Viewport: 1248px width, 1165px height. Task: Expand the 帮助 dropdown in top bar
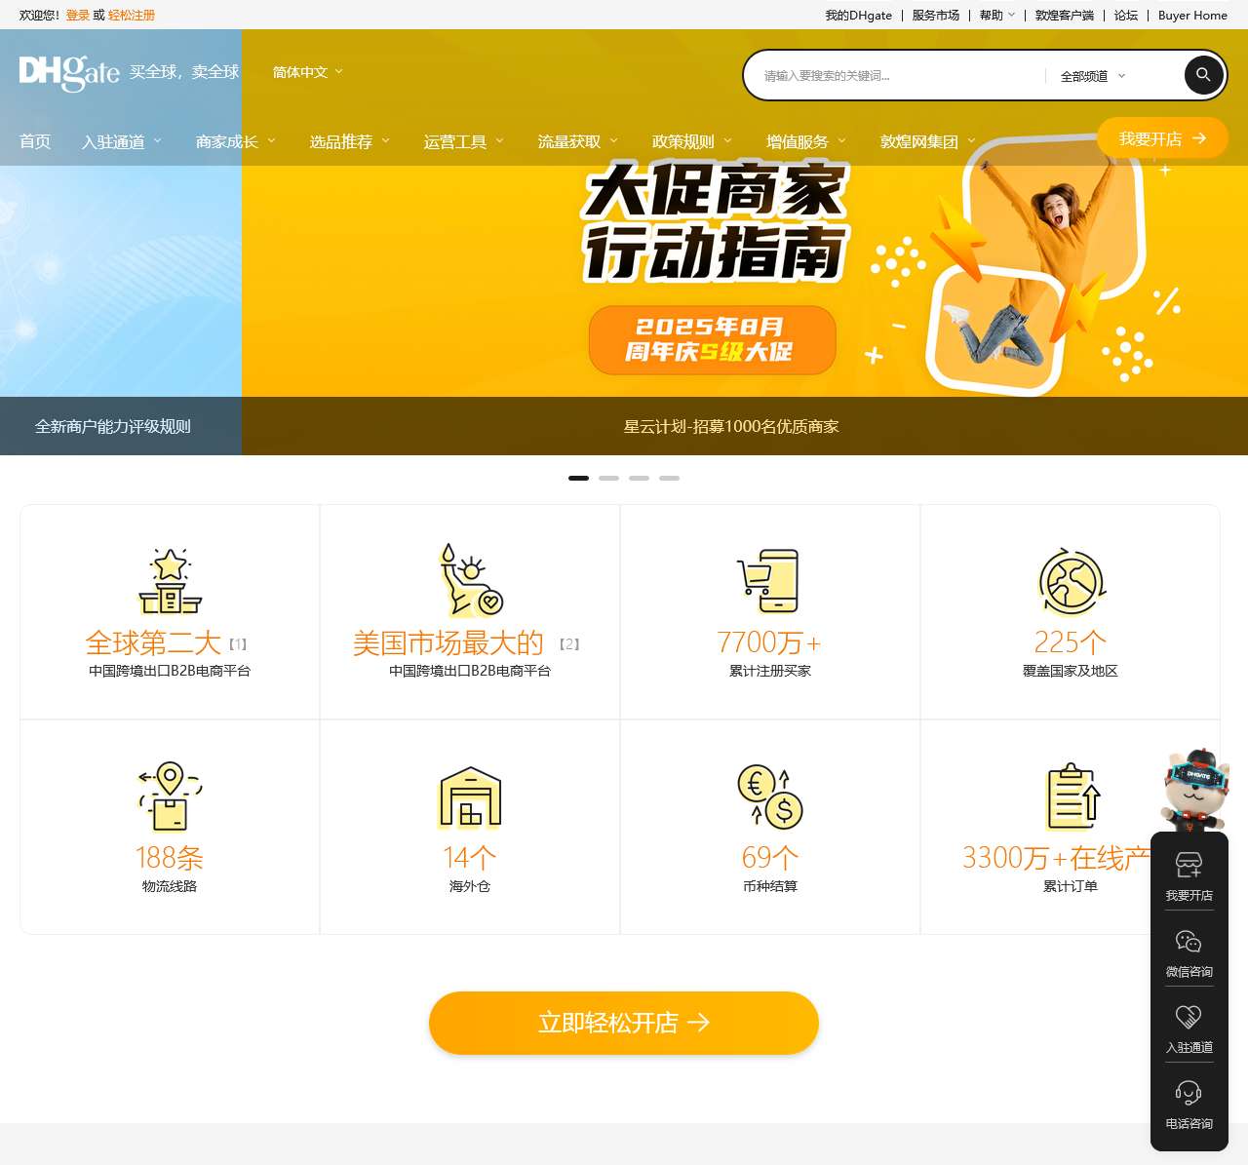click(996, 16)
